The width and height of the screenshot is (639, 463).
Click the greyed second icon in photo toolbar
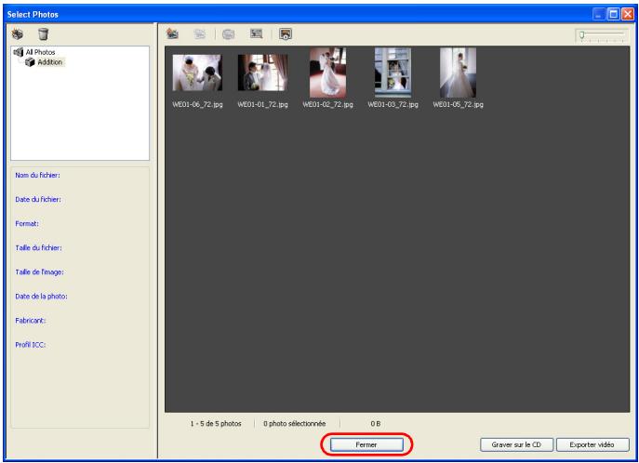coord(200,34)
